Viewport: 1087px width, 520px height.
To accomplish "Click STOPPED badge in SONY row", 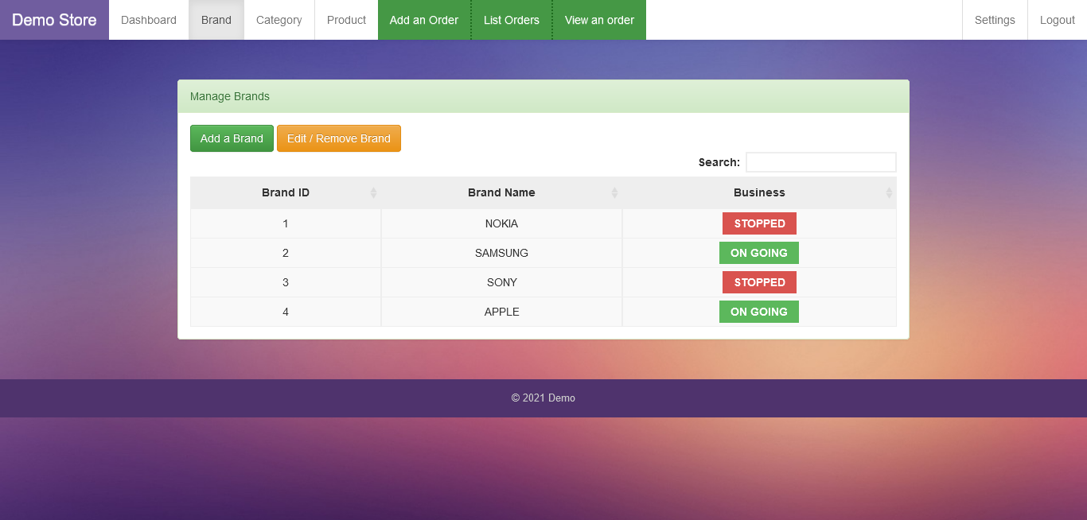I will pos(759,282).
